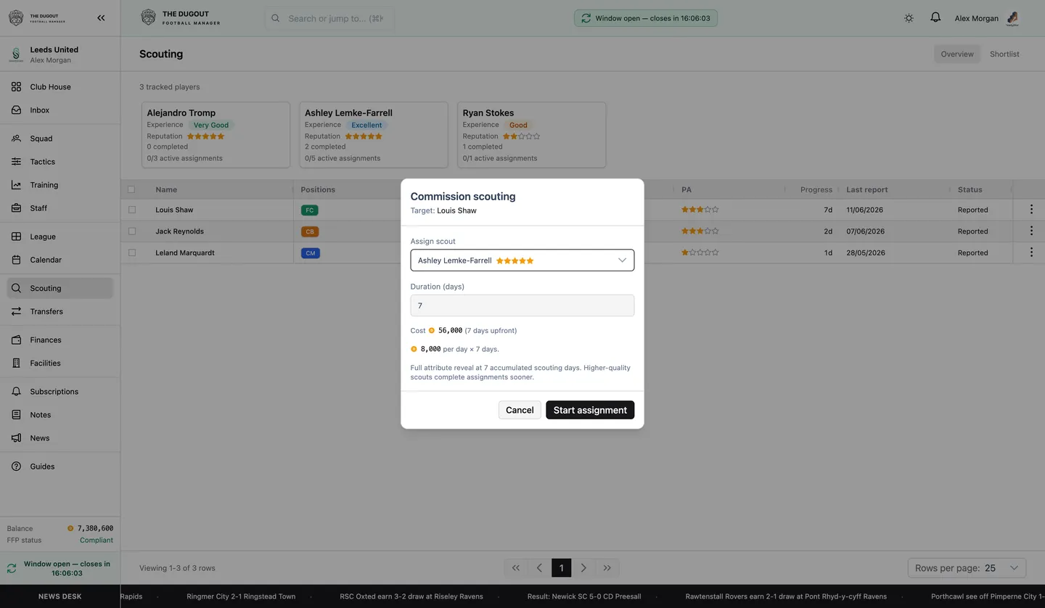Click Cancel in Commission scouting dialog
The image size is (1045, 608).
click(x=520, y=410)
